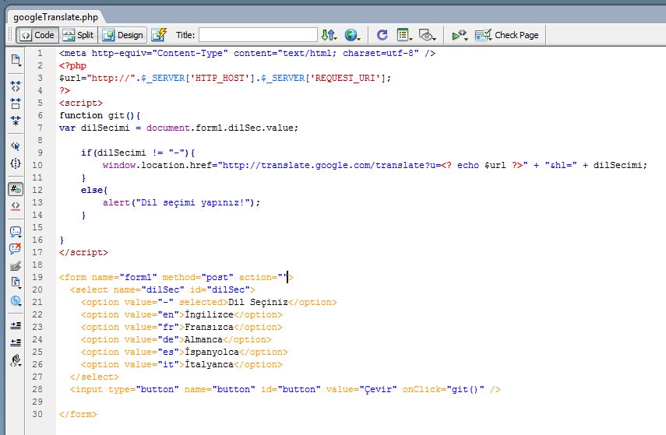Click the Collapse Full Tag icon
666x435 pixels.
click(x=16, y=86)
